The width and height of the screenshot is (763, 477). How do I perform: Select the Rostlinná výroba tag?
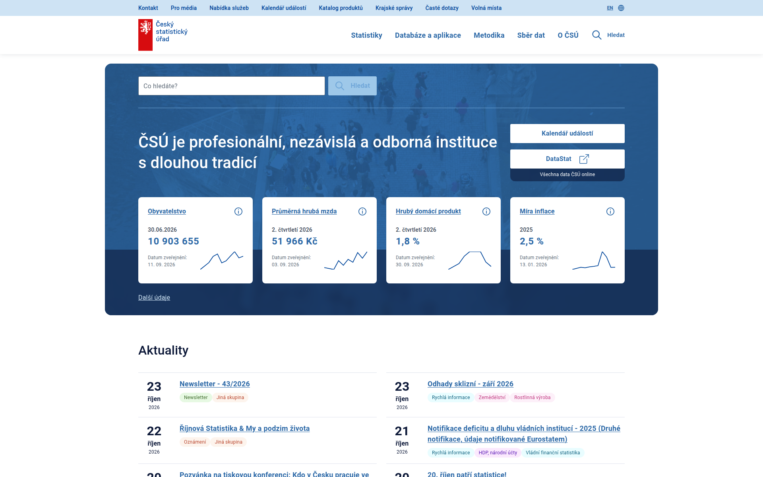(533, 397)
